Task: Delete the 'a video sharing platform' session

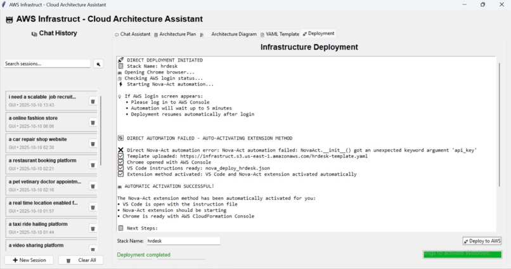Action: pos(93,249)
